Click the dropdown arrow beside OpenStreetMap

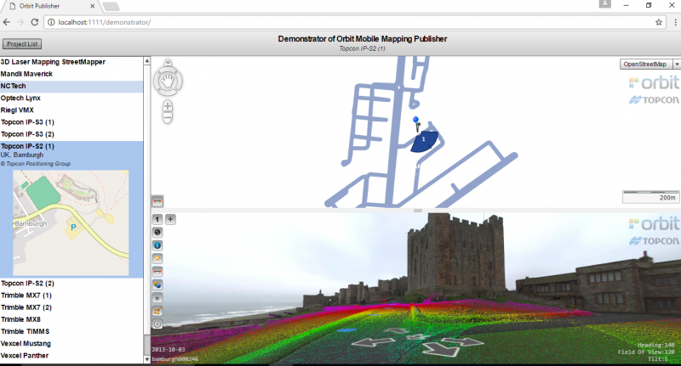click(677, 64)
